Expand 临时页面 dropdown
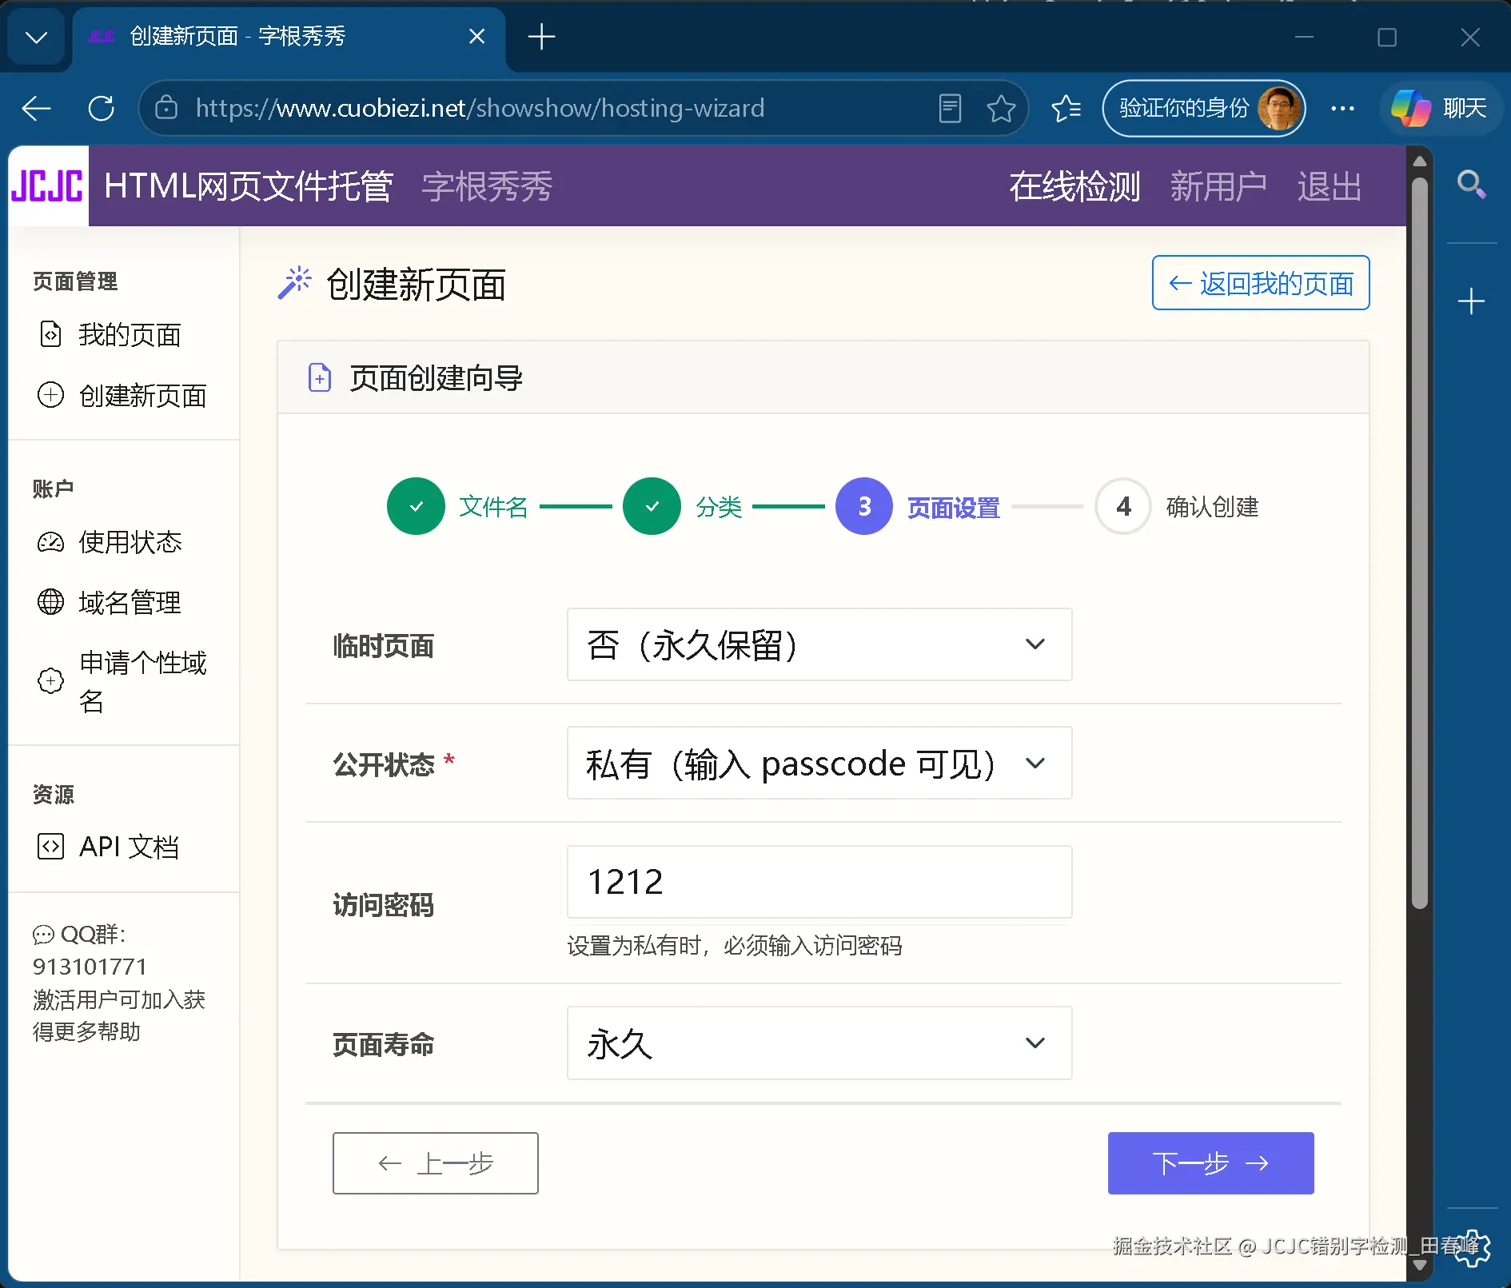Image resolution: width=1511 pixels, height=1288 pixels. coord(819,644)
